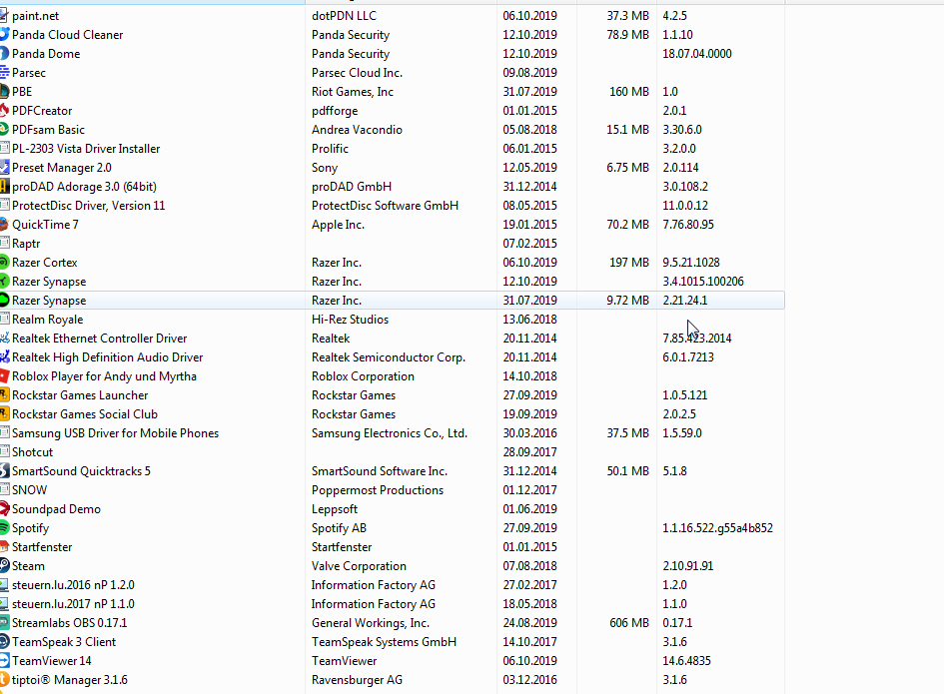The image size is (944, 694).
Task: Click the Startfenster icon
Action: click(x=4, y=546)
